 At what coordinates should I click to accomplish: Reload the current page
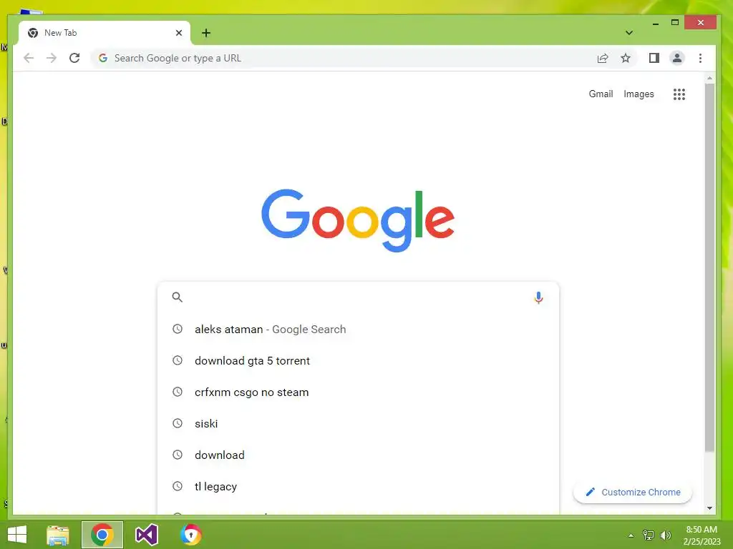74,58
